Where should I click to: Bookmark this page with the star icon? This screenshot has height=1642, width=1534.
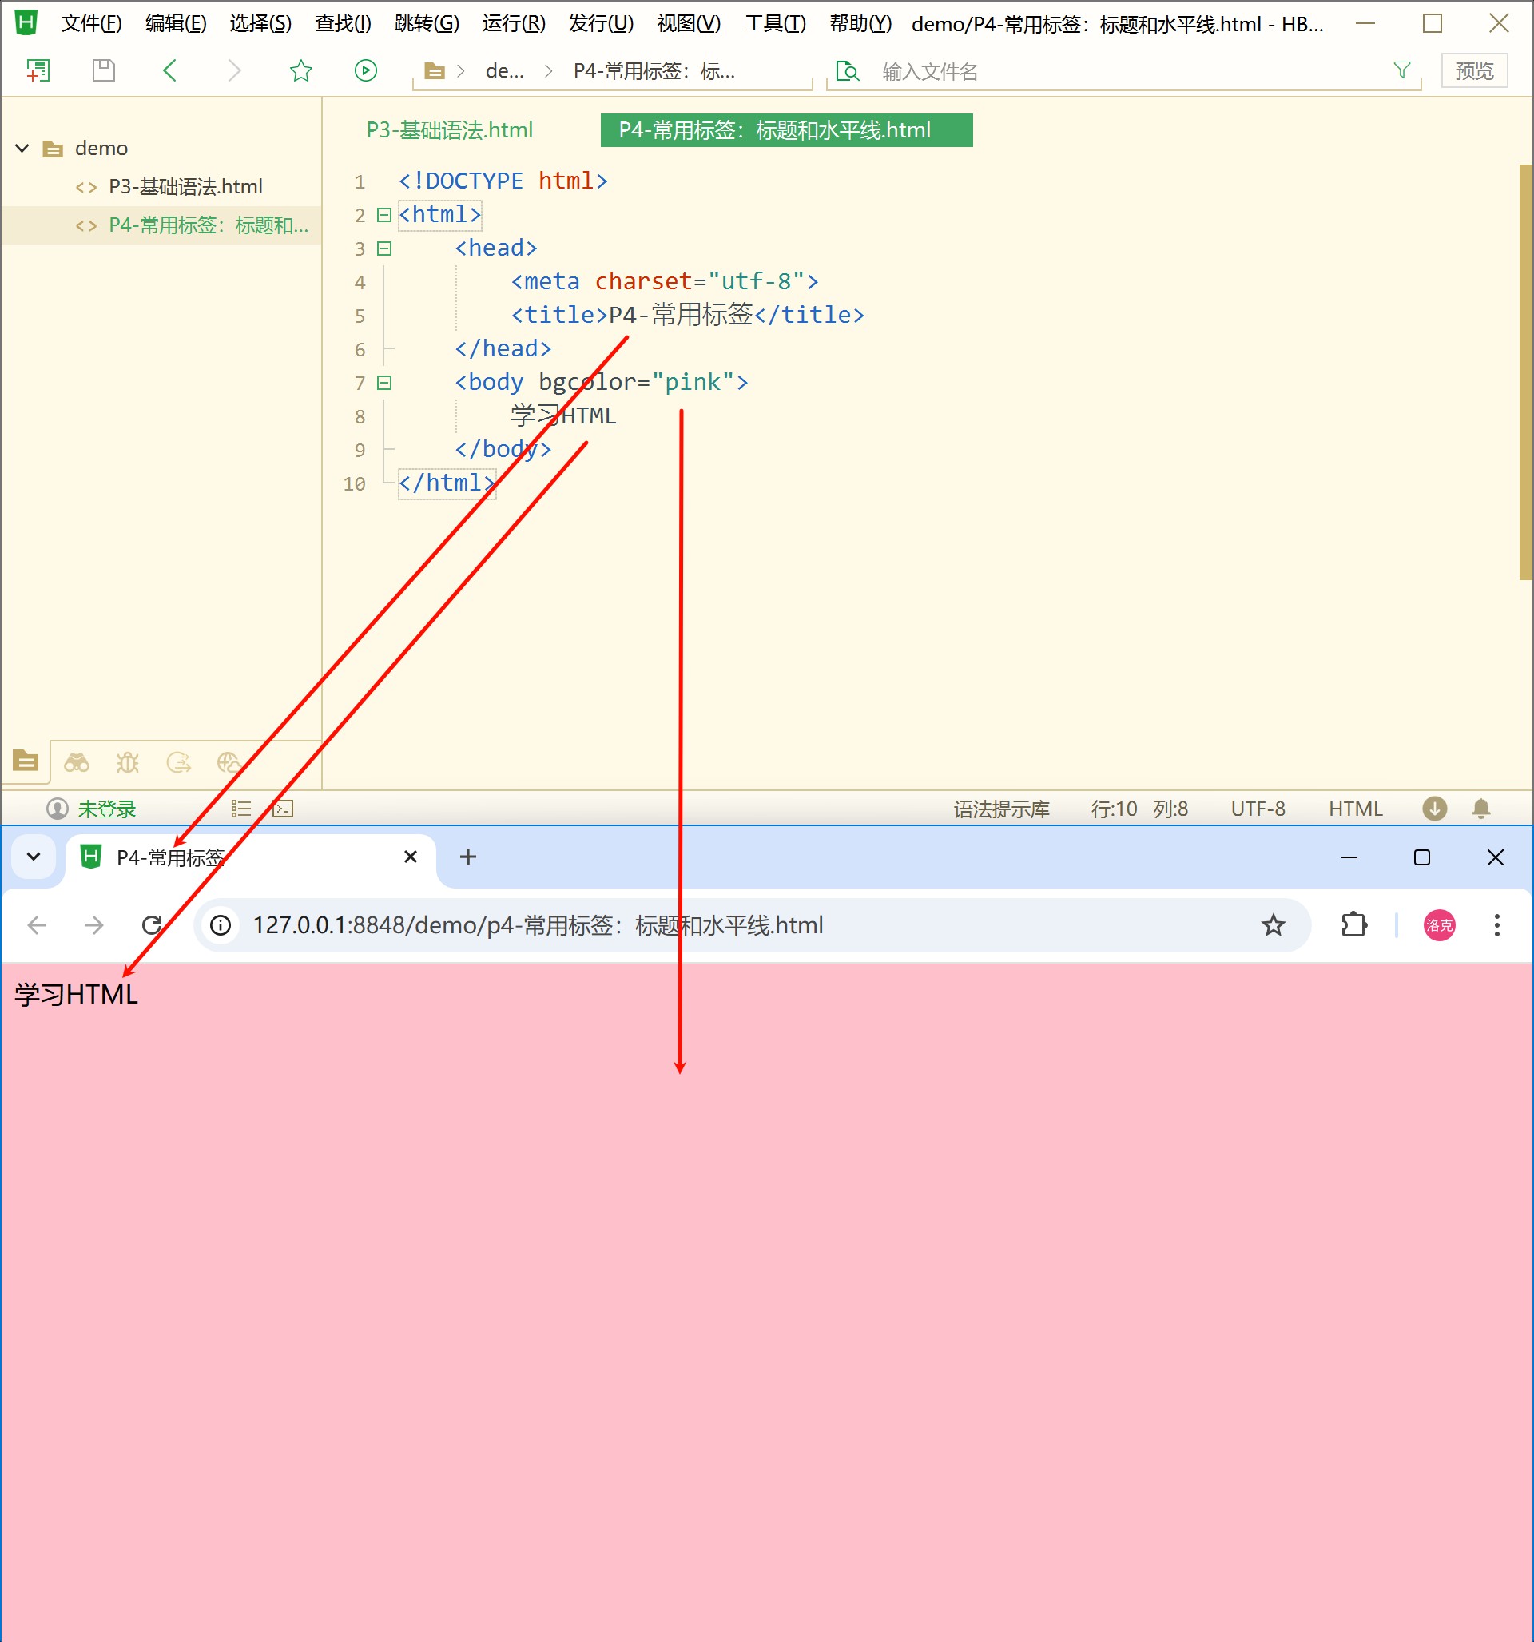point(1273,925)
